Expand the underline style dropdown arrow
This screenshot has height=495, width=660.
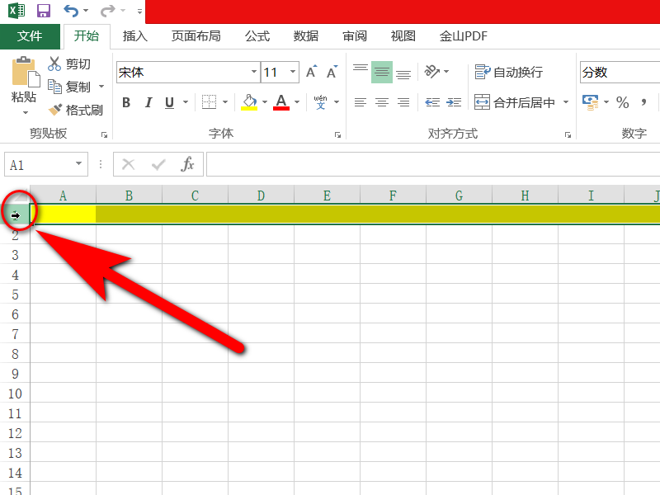(x=186, y=102)
